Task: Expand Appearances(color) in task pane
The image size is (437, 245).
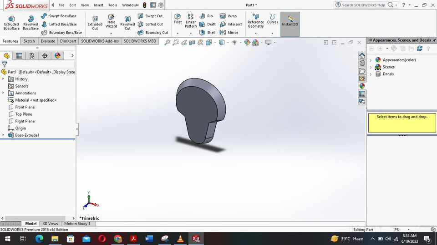Action: pyautogui.click(x=371, y=60)
